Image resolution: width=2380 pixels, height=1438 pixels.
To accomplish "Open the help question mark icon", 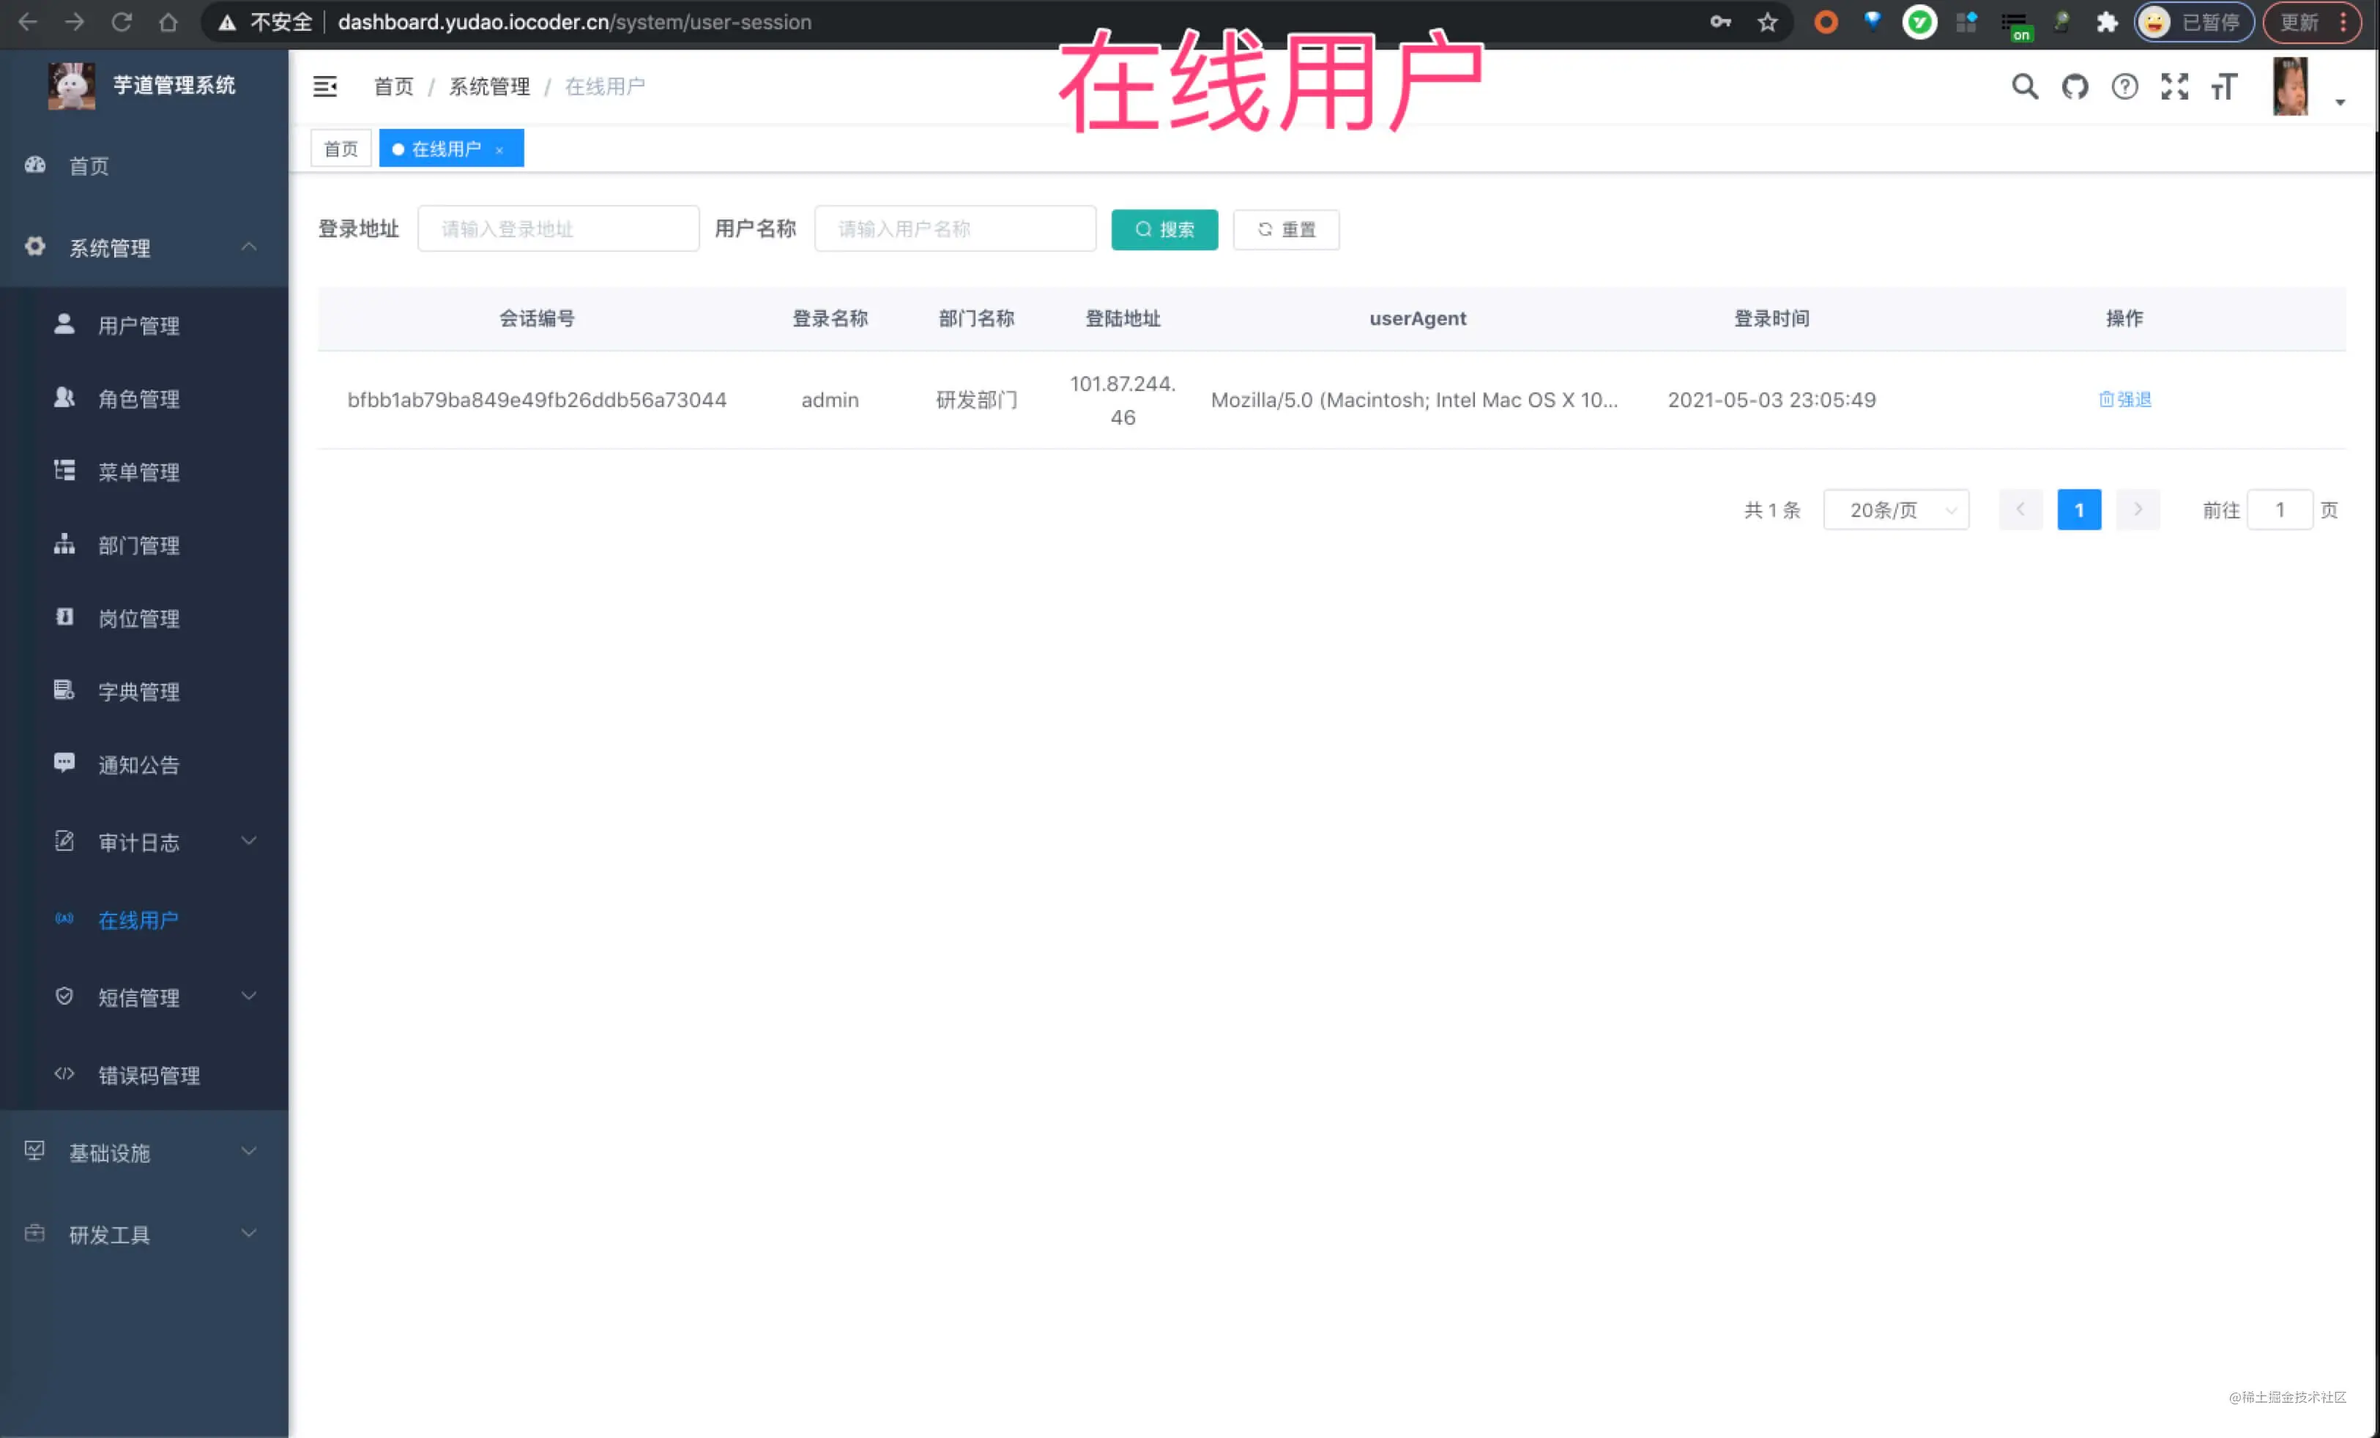I will click(x=2124, y=87).
